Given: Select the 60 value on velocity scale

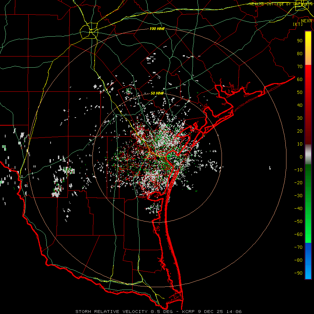Looking at the screenshot, I should click(300, 80).
